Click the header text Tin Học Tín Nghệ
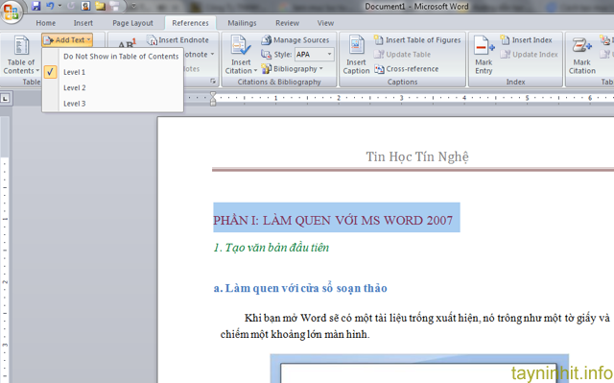 click(417, 156)
